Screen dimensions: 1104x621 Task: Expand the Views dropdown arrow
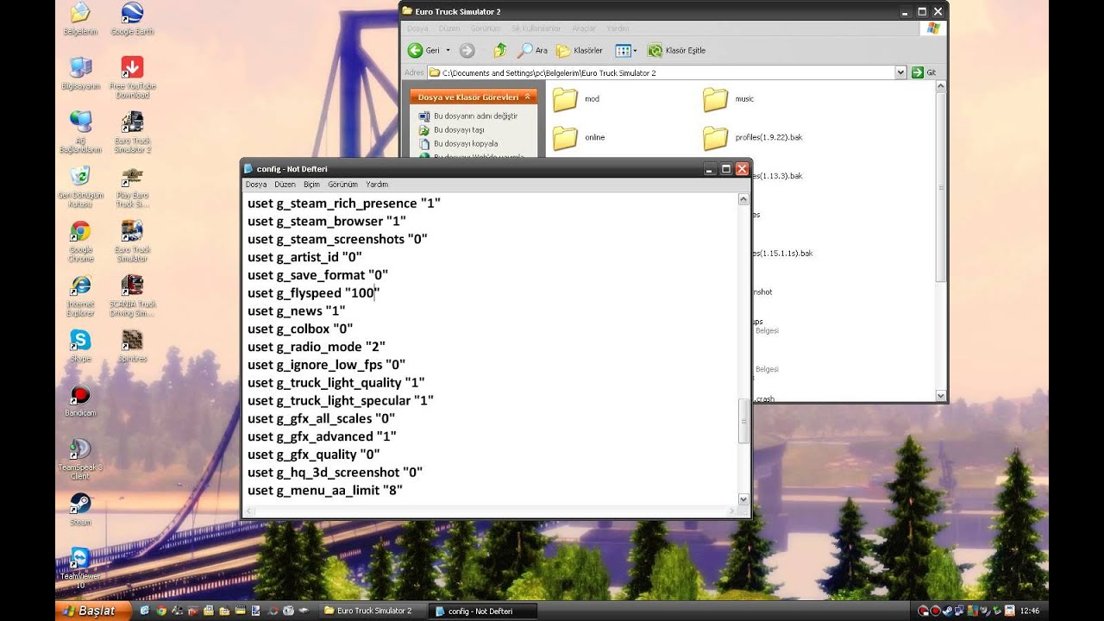coord(636,50)
